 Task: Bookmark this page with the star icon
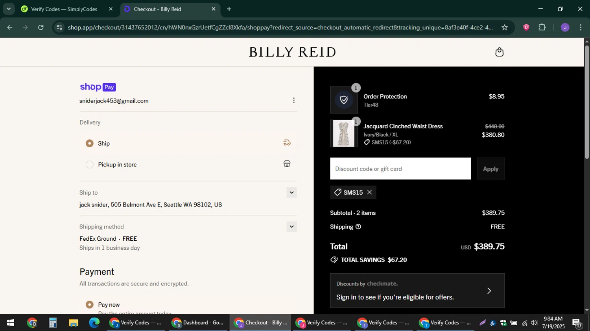point(505,27)
